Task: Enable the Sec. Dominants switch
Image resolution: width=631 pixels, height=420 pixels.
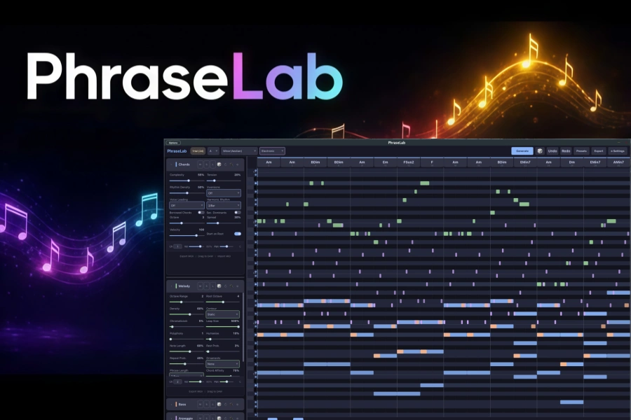Action: pos(238,212)
